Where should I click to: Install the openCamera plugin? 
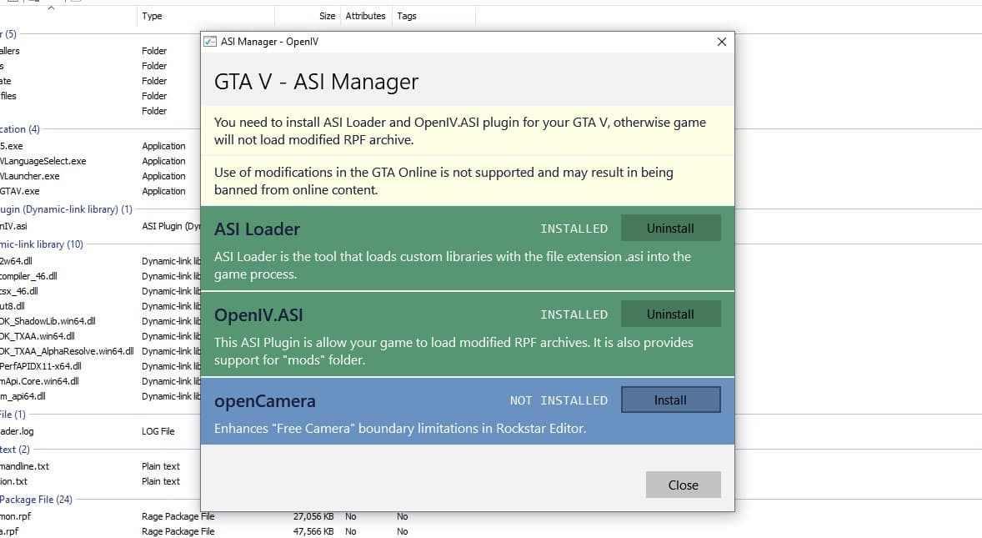pos(670,400)
